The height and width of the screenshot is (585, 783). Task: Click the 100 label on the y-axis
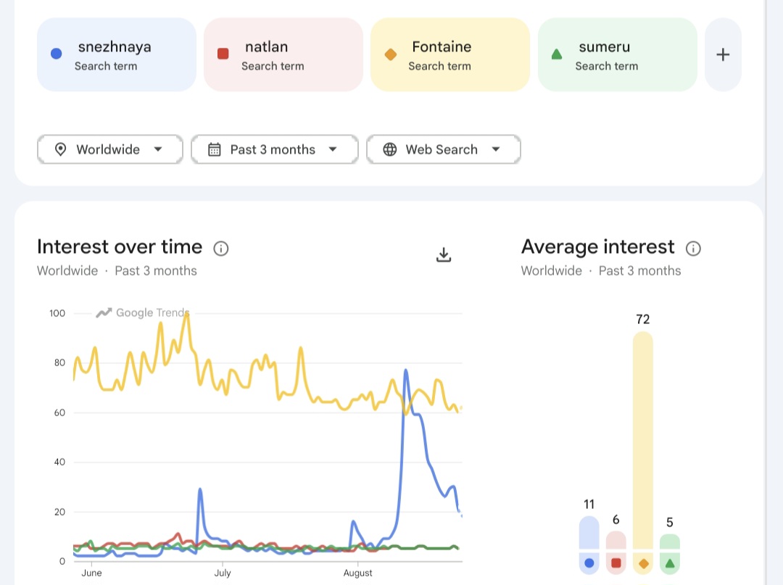[x=57, y=313]
